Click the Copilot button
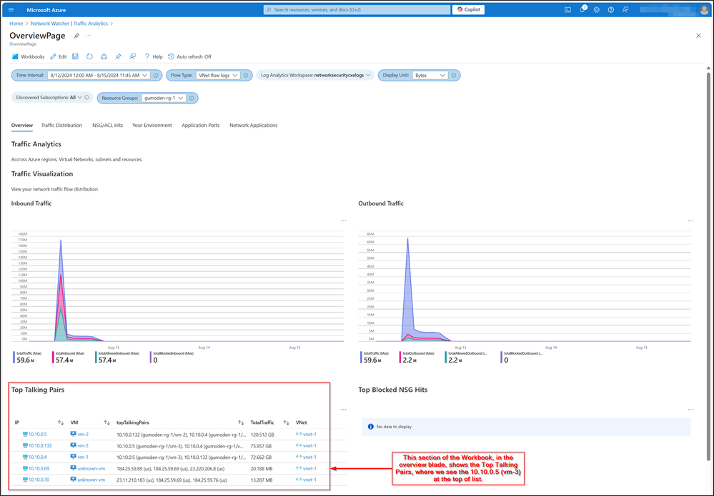714x496 pixels. (x=469, y=9)
